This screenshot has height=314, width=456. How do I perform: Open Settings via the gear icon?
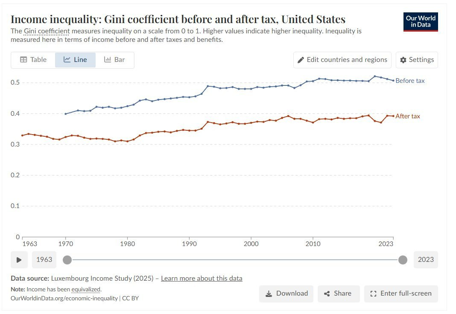pyautogui.click(x=403, y=60)
